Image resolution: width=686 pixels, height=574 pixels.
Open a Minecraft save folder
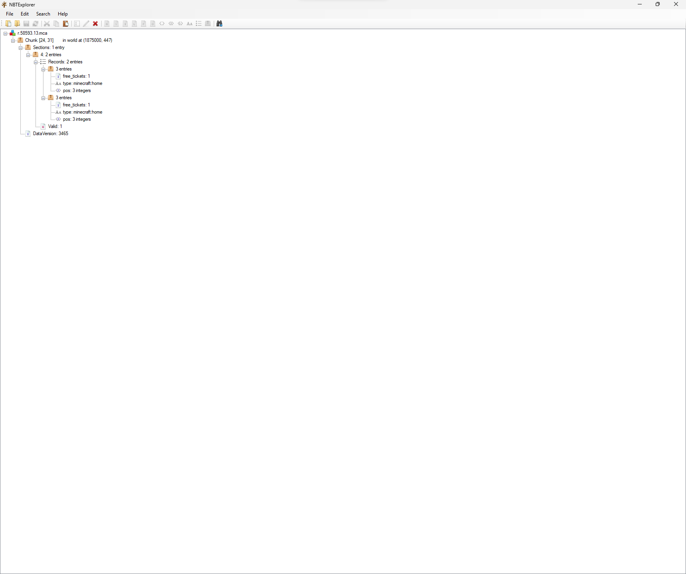coord(17,24)
